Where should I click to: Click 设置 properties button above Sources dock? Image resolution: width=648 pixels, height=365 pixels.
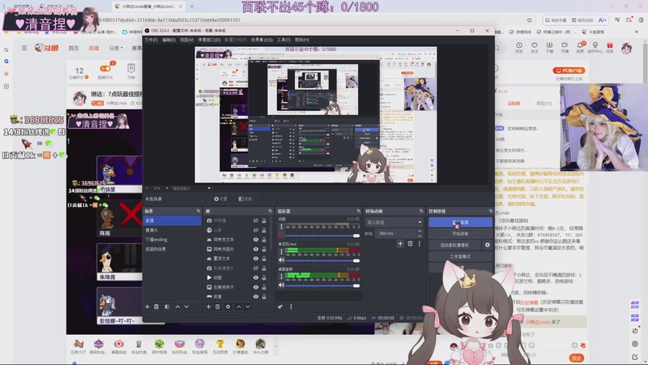coord(220,199)
